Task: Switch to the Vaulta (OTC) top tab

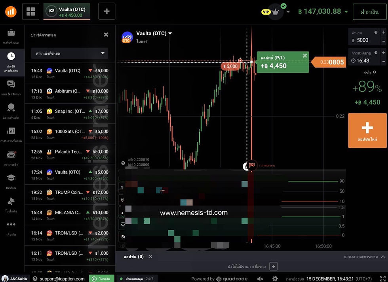Action: 67,11
